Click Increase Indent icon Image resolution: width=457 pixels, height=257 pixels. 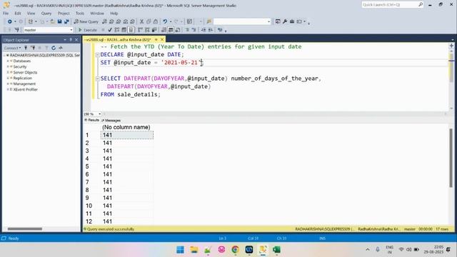coord(211,30)
